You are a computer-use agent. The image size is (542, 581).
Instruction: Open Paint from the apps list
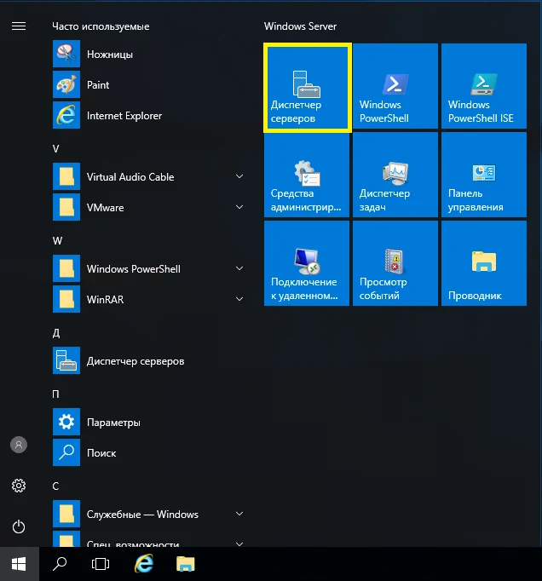(x=148, y=85)
